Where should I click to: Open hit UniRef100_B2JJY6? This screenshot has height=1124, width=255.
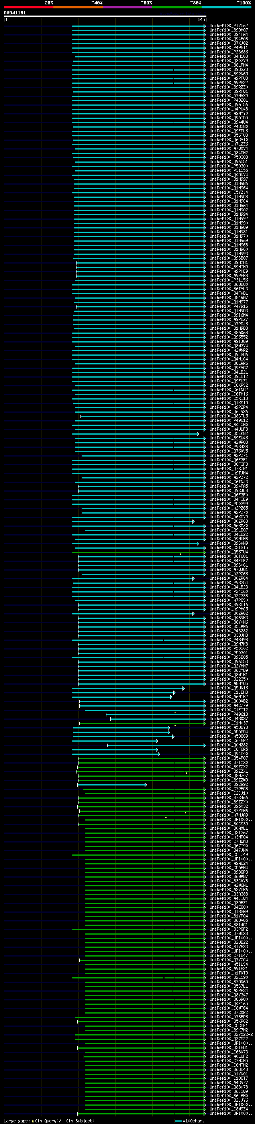pyautogui.click(x=228, y=1100)
